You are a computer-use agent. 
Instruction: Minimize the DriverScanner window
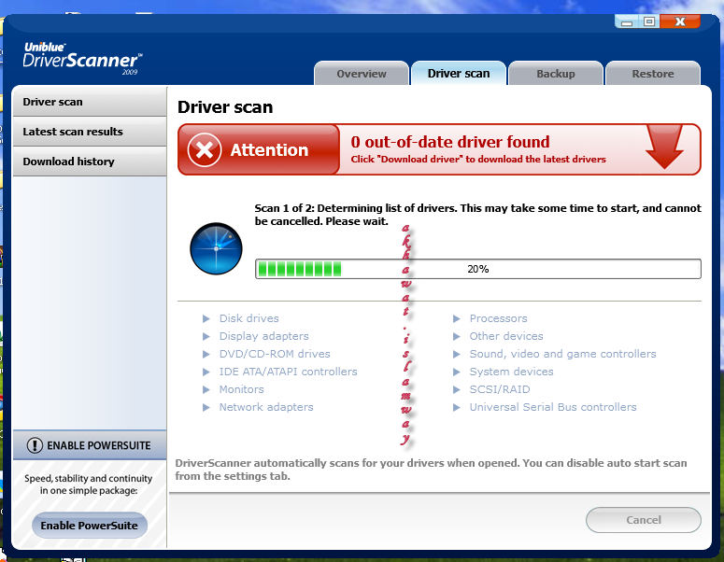(x=627, y=21)
